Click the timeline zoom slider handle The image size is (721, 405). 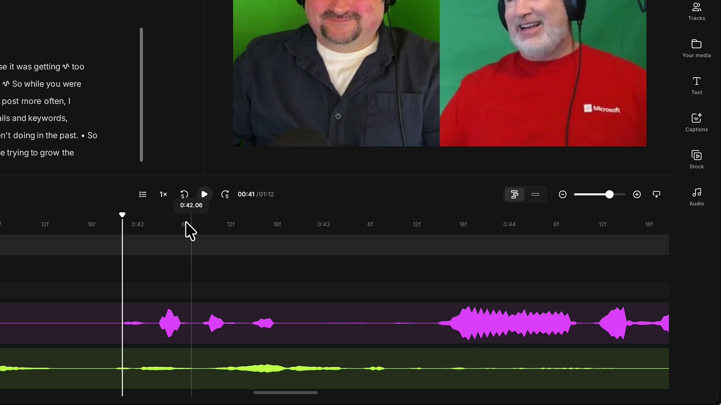point(609,194)
